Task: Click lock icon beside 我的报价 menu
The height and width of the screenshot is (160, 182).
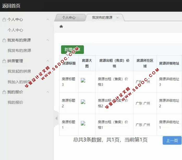Action: coord(4,92)
